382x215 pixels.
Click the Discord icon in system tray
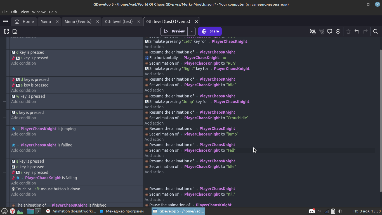[311, 211]
